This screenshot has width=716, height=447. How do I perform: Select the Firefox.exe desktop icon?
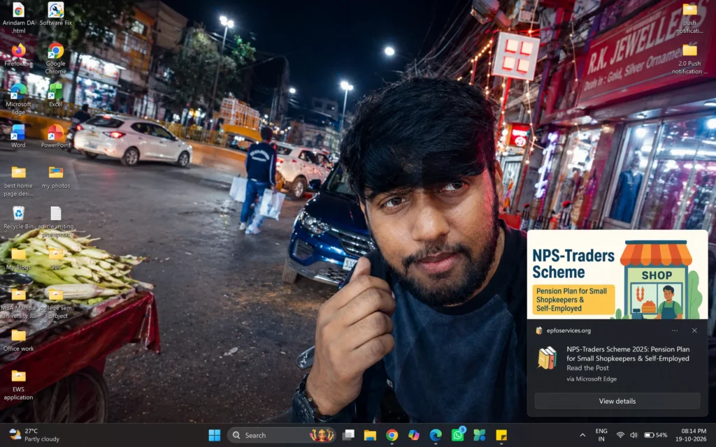(x=18, y=54)
